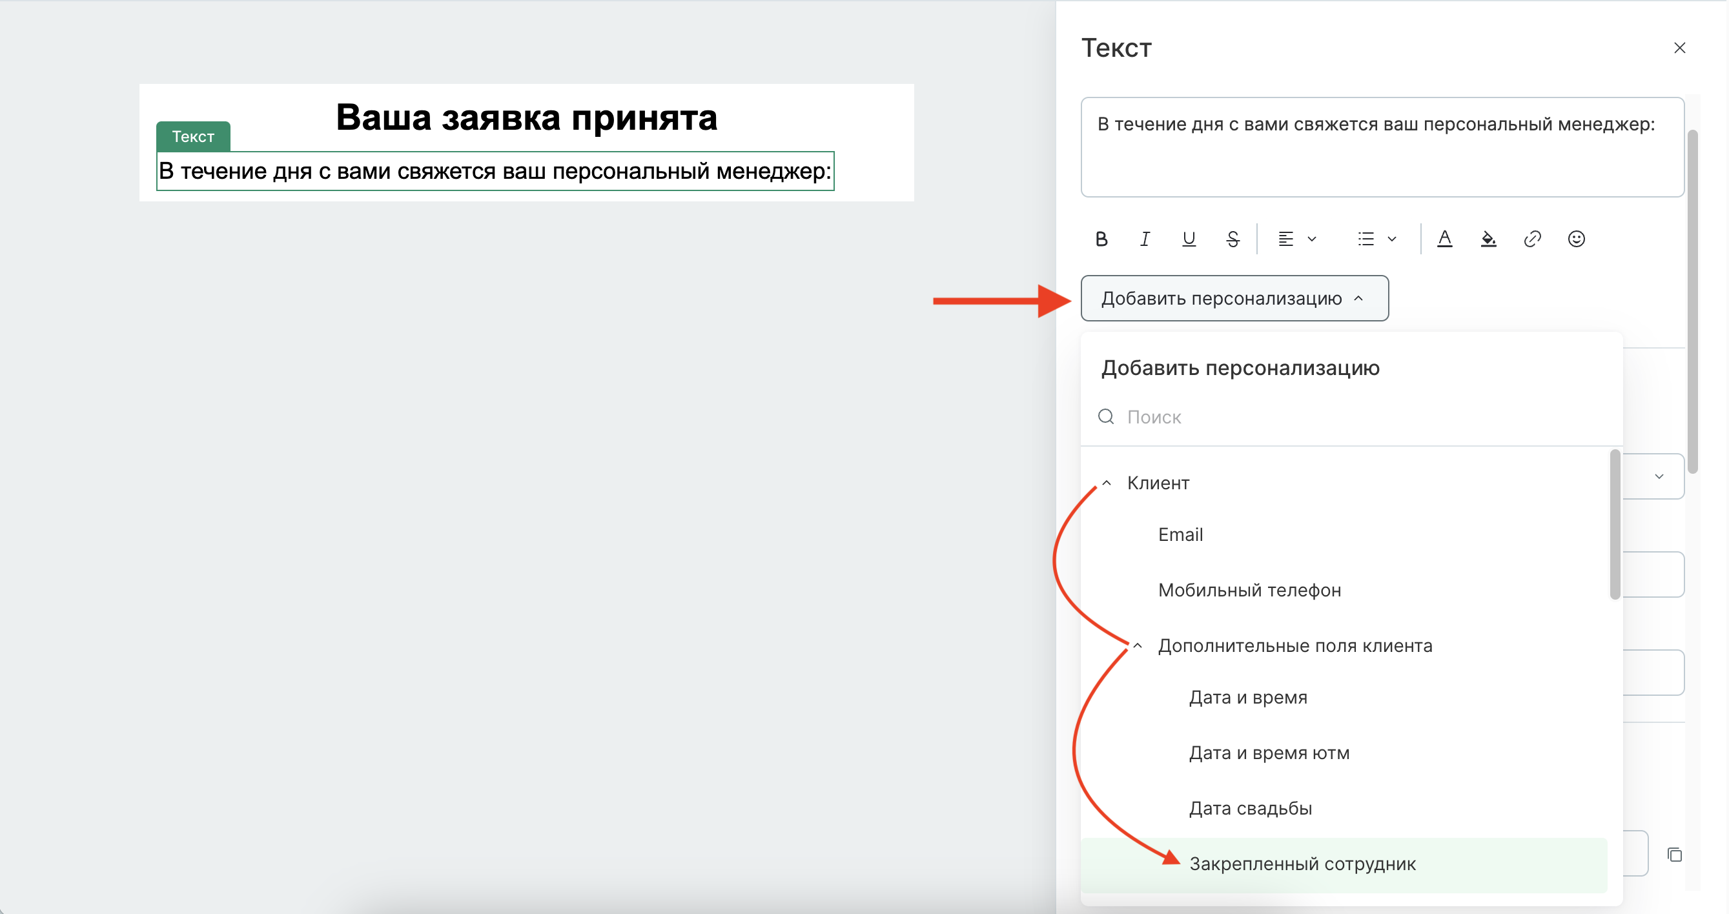Click the bulleted list icon
The image size is (1729, 914).
click(x=1366, y=239)
